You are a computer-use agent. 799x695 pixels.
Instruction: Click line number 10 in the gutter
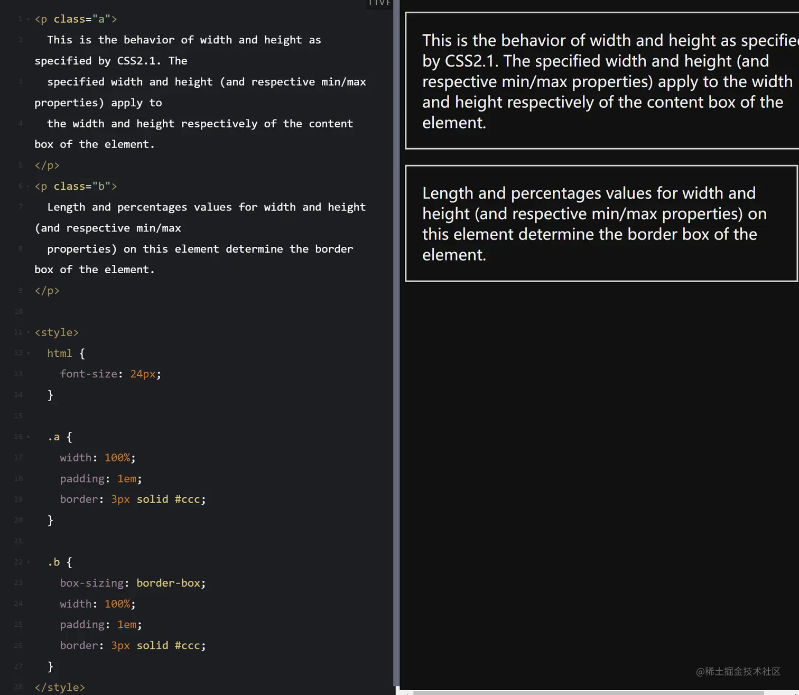pos(18,311)
